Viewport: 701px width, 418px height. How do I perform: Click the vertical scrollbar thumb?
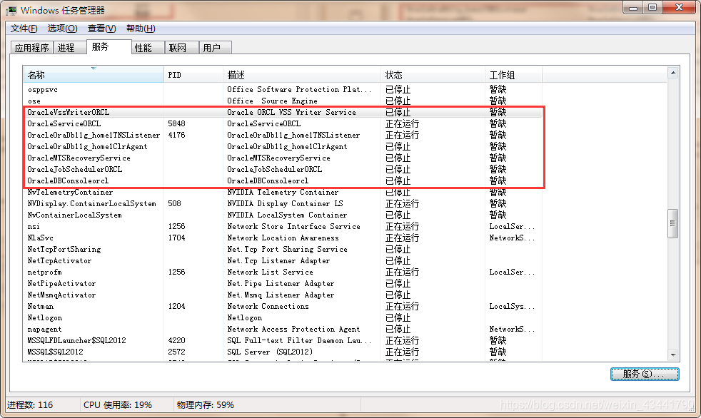pos(673,224)
